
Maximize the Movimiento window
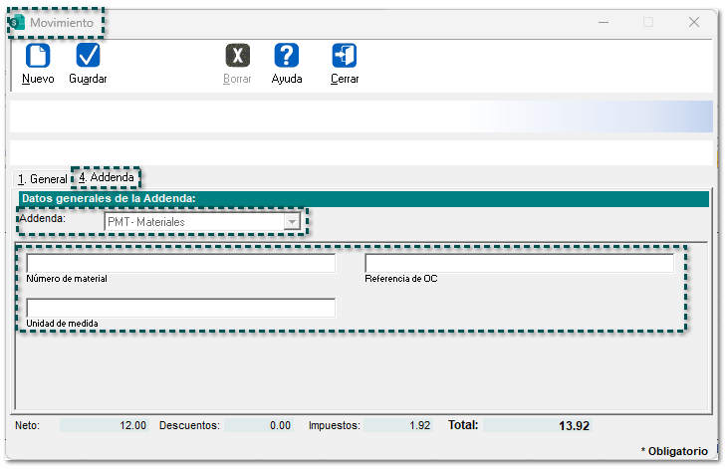coord(648,22)
